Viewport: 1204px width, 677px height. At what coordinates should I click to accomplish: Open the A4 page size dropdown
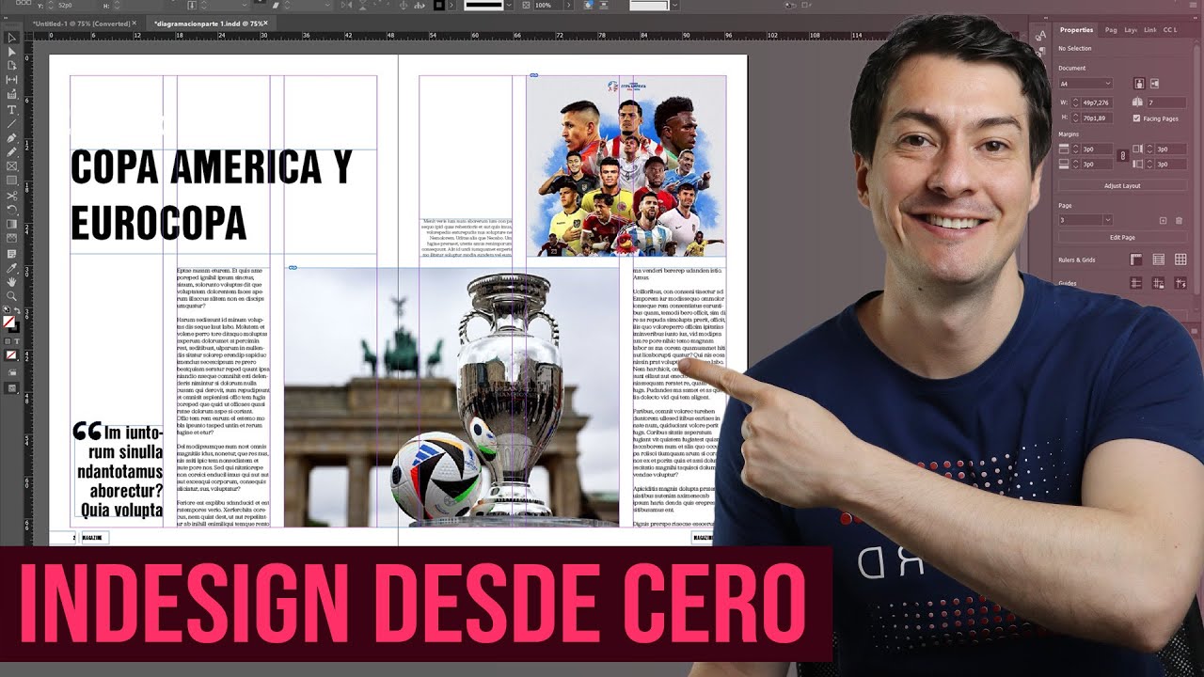[1085, 84]
